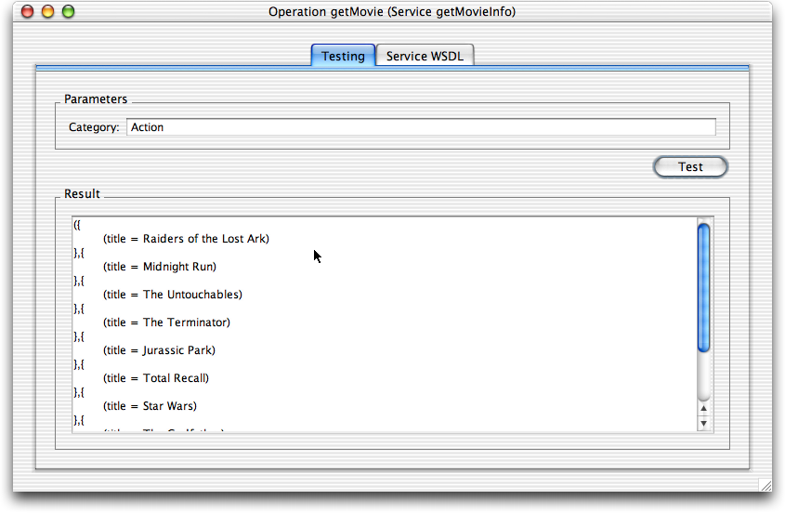Switch to the Testing tab
Viewport: 785px width, 513px height.
tap(343, 56)
